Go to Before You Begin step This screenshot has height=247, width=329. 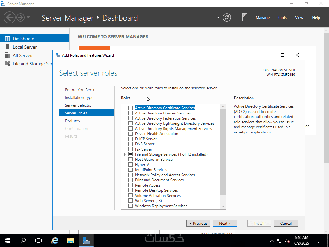coord(80,90)
